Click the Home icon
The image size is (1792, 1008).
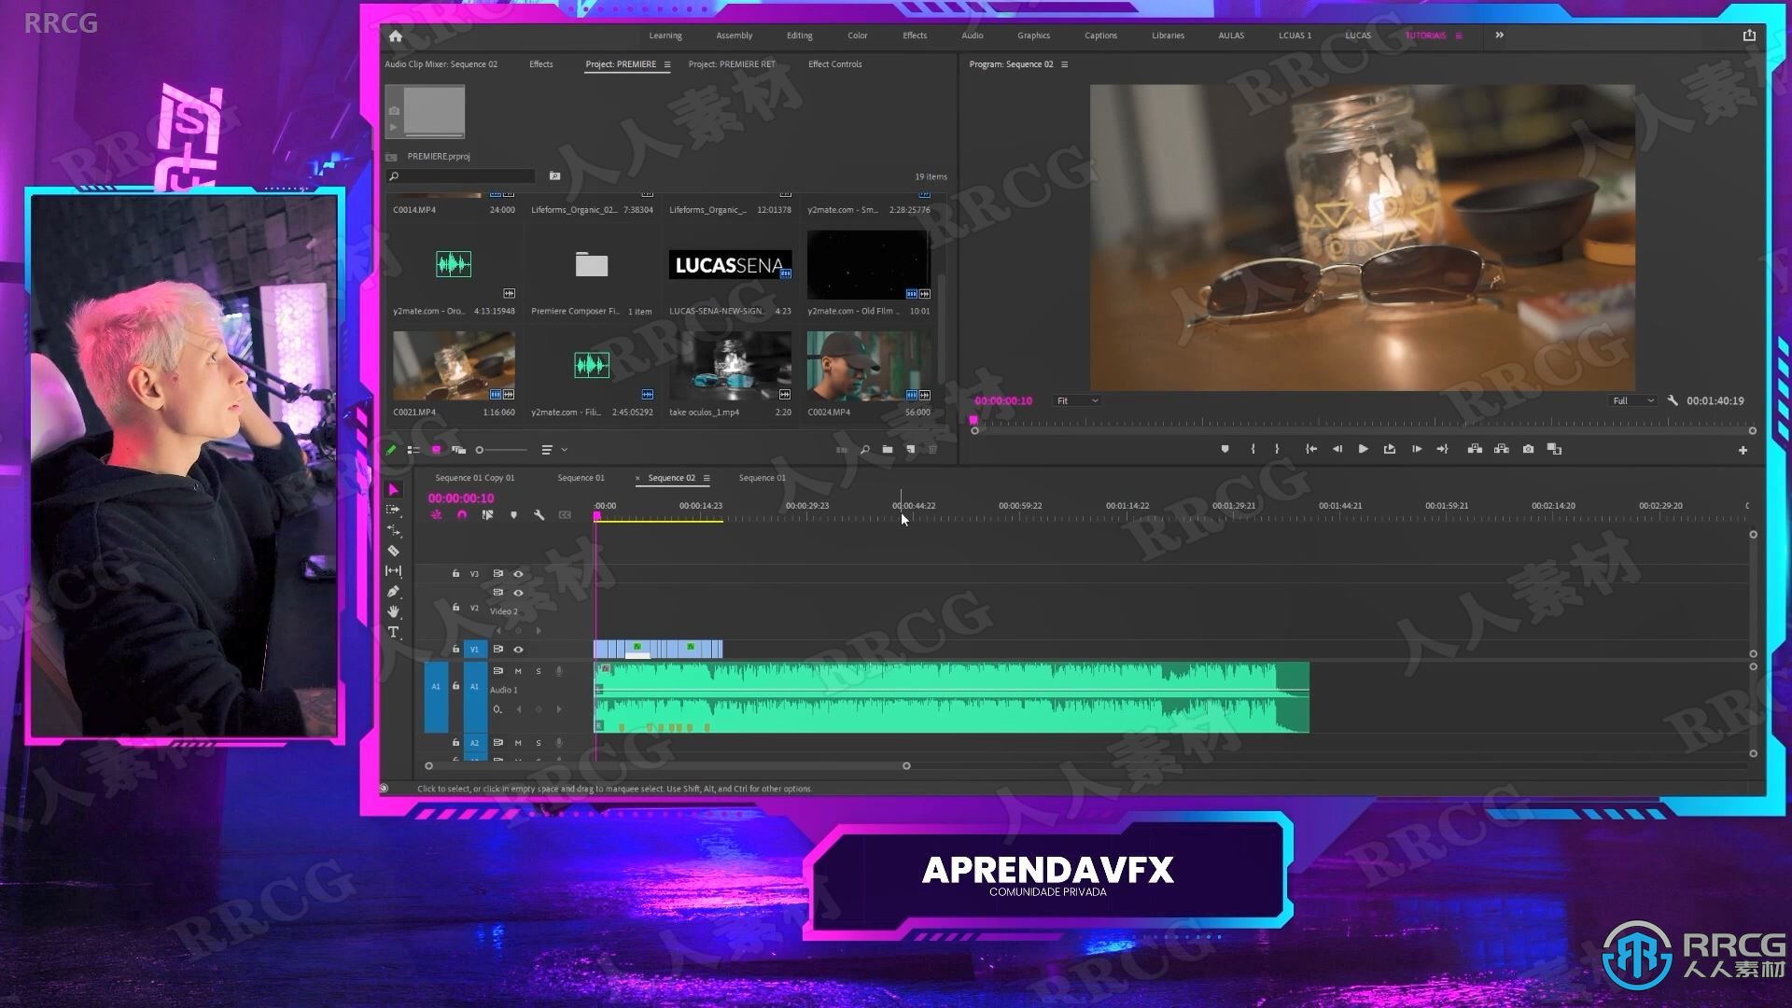click(396, 35)
